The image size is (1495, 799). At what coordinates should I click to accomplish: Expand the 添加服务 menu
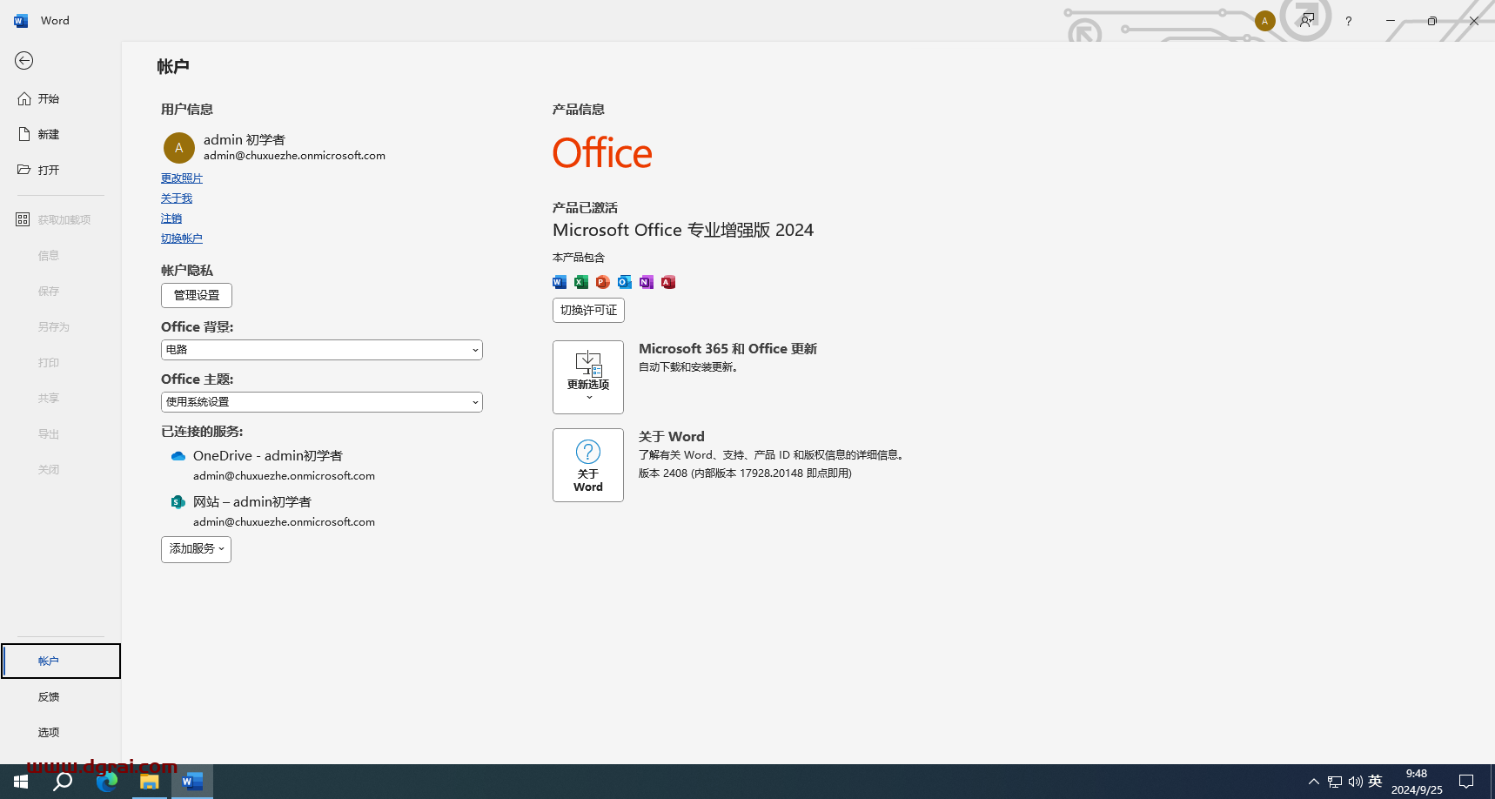[195, 549]
